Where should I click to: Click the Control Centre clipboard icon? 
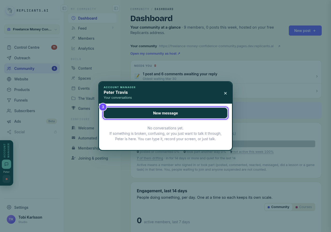(9, 47)
